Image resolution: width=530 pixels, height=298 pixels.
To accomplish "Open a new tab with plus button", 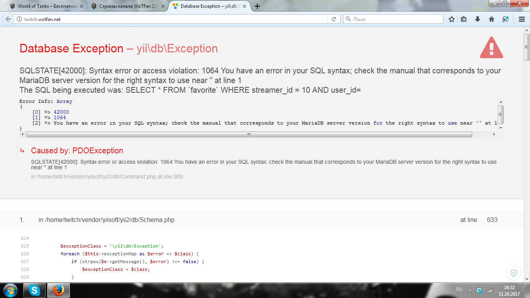I will 257,6.
